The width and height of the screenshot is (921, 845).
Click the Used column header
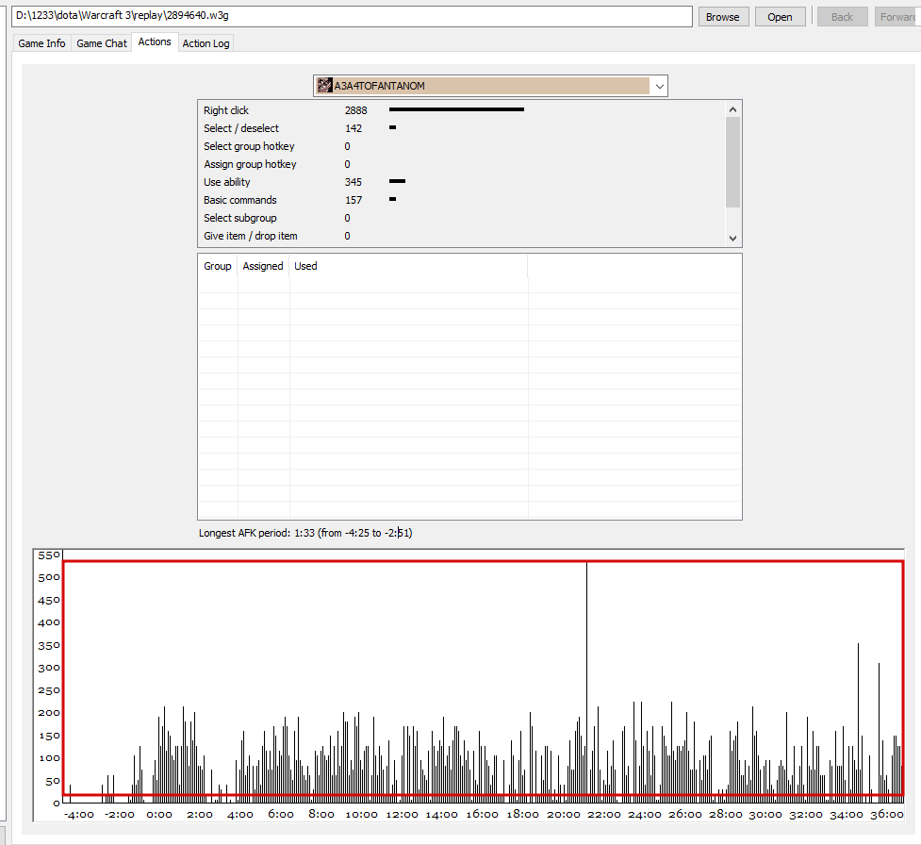[x=408, y=266]
